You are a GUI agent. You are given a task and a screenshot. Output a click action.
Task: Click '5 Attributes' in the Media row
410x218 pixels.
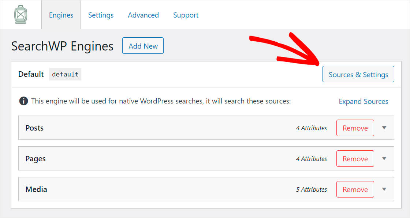(x=312, y=189)
